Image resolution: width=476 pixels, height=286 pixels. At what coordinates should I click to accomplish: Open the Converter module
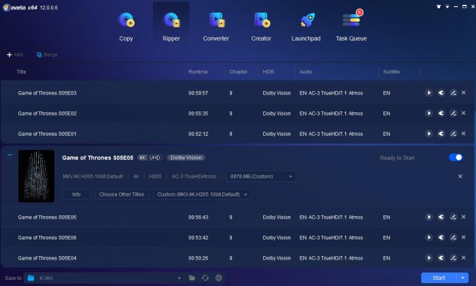[x=216, y=26]
